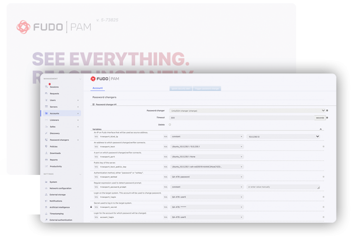Click the Servers icon in sidebar
This screenshot has height=242, width=354.
[x=47, y=107]
